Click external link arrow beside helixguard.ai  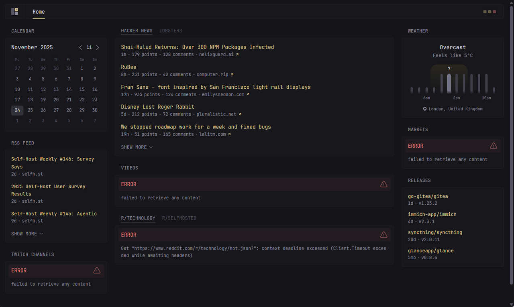(237, 55)
